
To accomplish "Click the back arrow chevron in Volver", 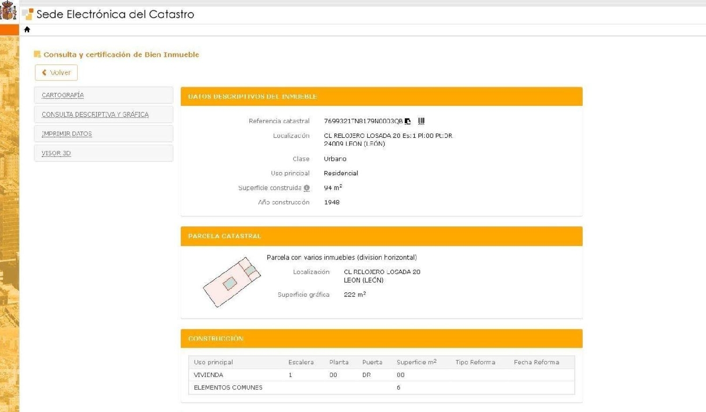I will click(x=44, y=72).
